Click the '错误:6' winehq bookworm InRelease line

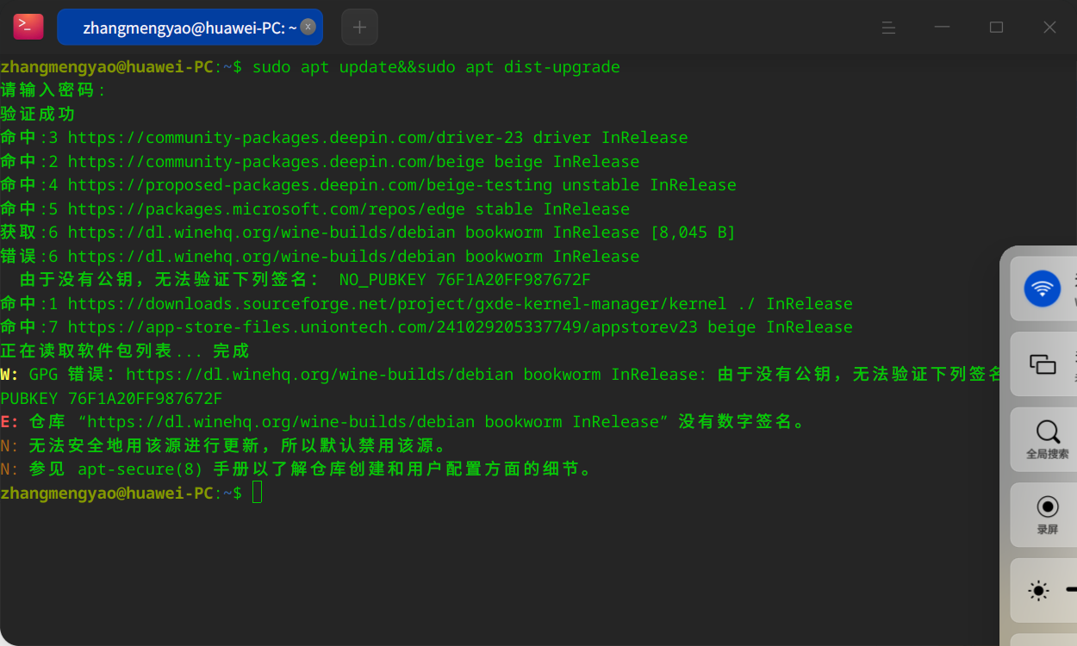point(320,256)
